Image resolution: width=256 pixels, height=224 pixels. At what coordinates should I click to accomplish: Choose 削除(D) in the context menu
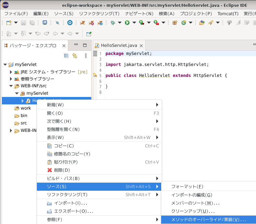pyautogui.click(x=99, y=170)
